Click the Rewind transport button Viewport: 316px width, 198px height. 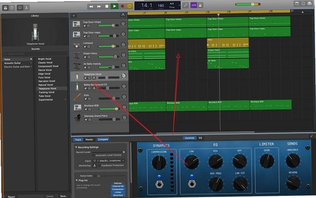91,6
